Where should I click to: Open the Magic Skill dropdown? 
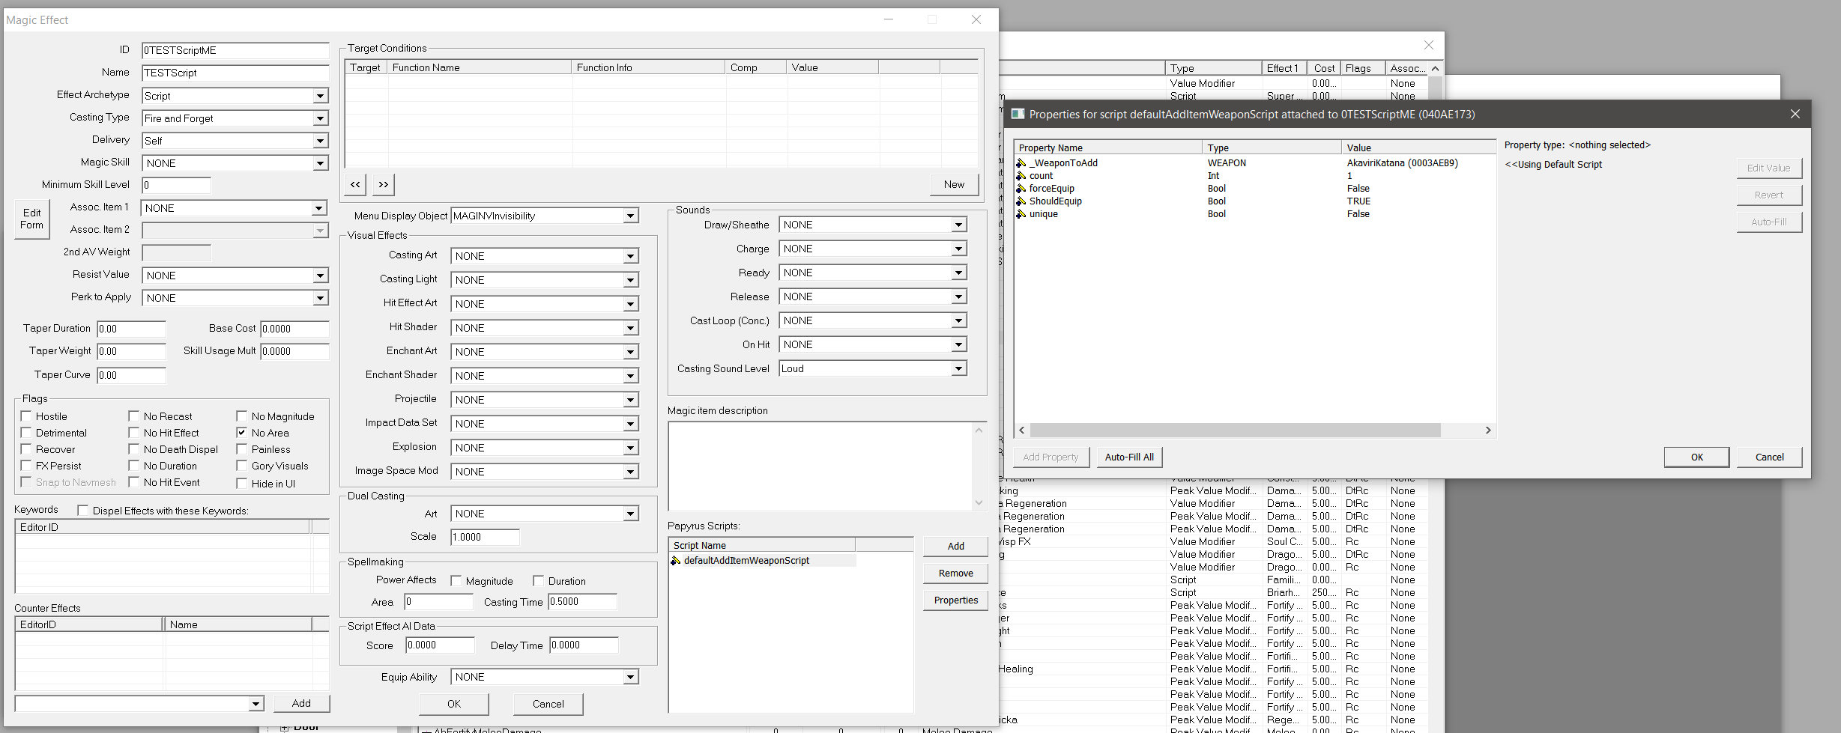coord(320,163)
